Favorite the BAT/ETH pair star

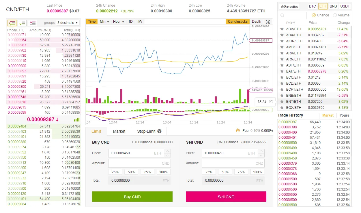tap(282, 71)
